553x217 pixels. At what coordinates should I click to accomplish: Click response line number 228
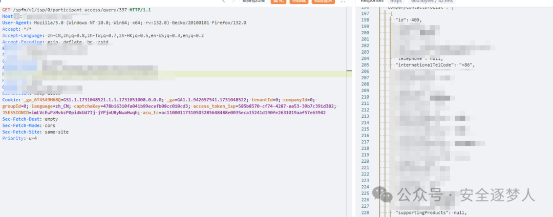[365, 213]
